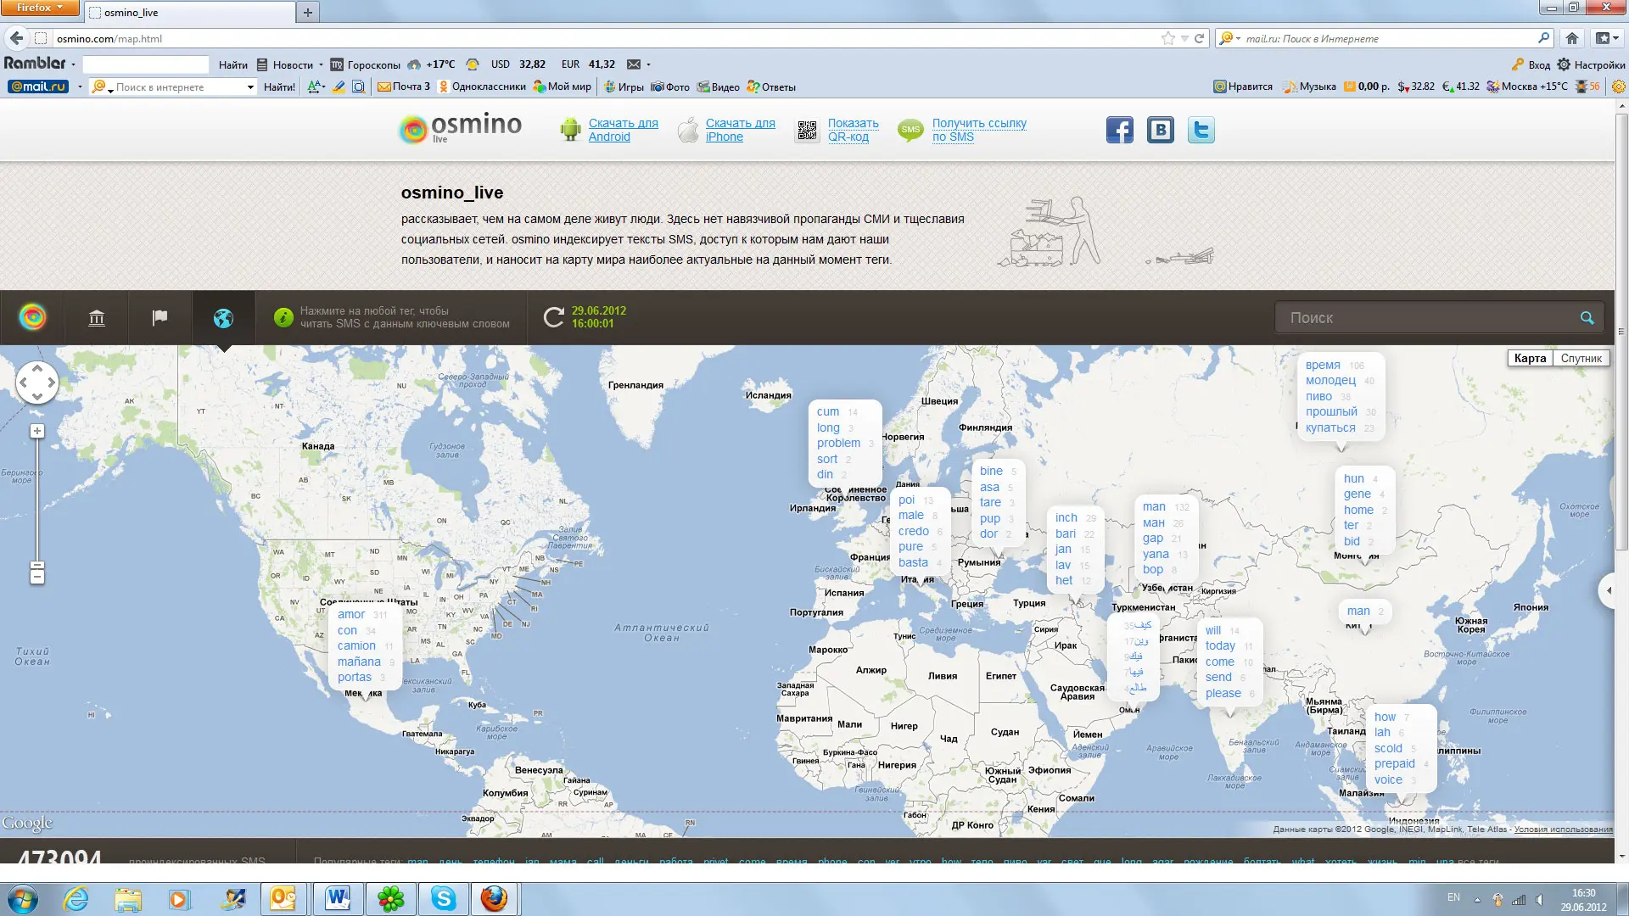This screenshot has height=916, width=1629.
Task: Click the QR-code icon
Action: 807,131
